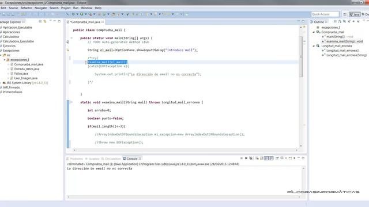
Task: Open the Run button dropdown arrow
Action: pyautogui.click(x=86, y=14)
